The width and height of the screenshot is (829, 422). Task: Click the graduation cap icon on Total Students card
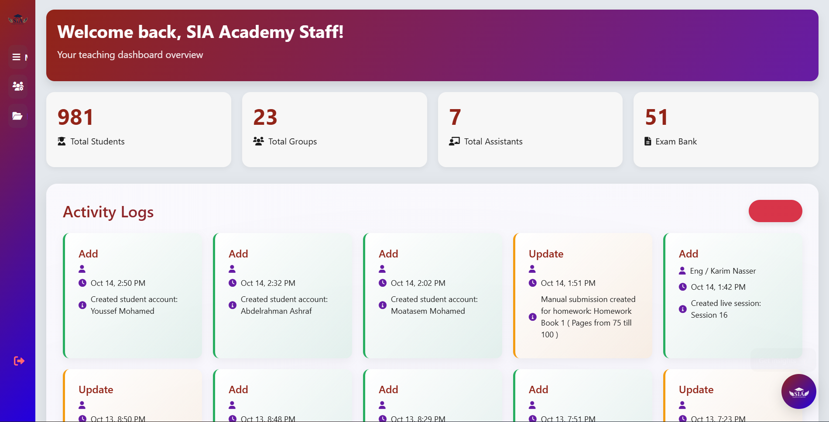pyautogui.click(x=62, y=141)
